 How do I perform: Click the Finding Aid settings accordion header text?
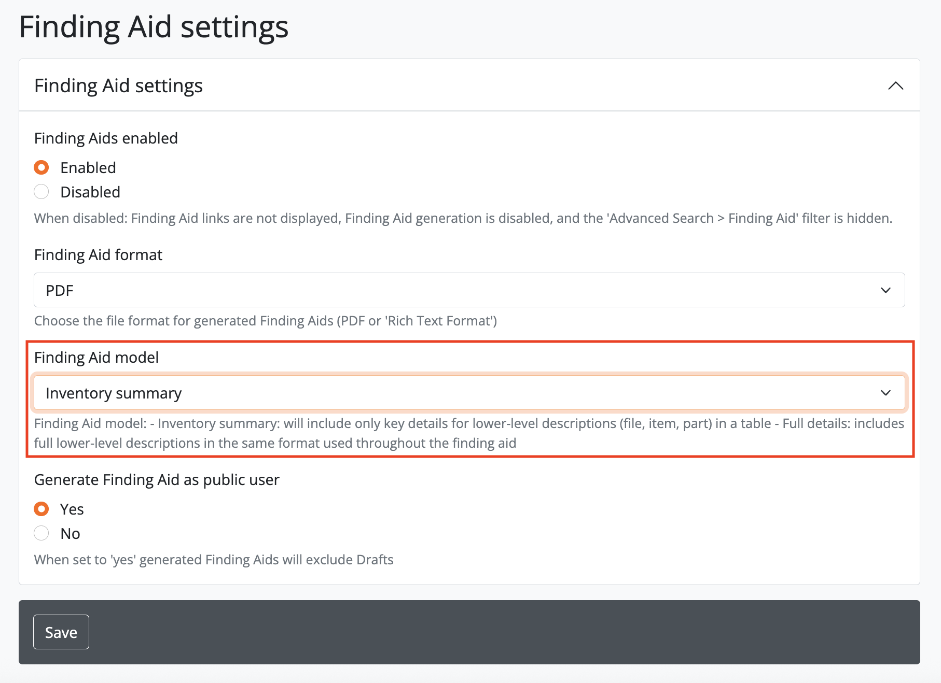pos(118,86)
